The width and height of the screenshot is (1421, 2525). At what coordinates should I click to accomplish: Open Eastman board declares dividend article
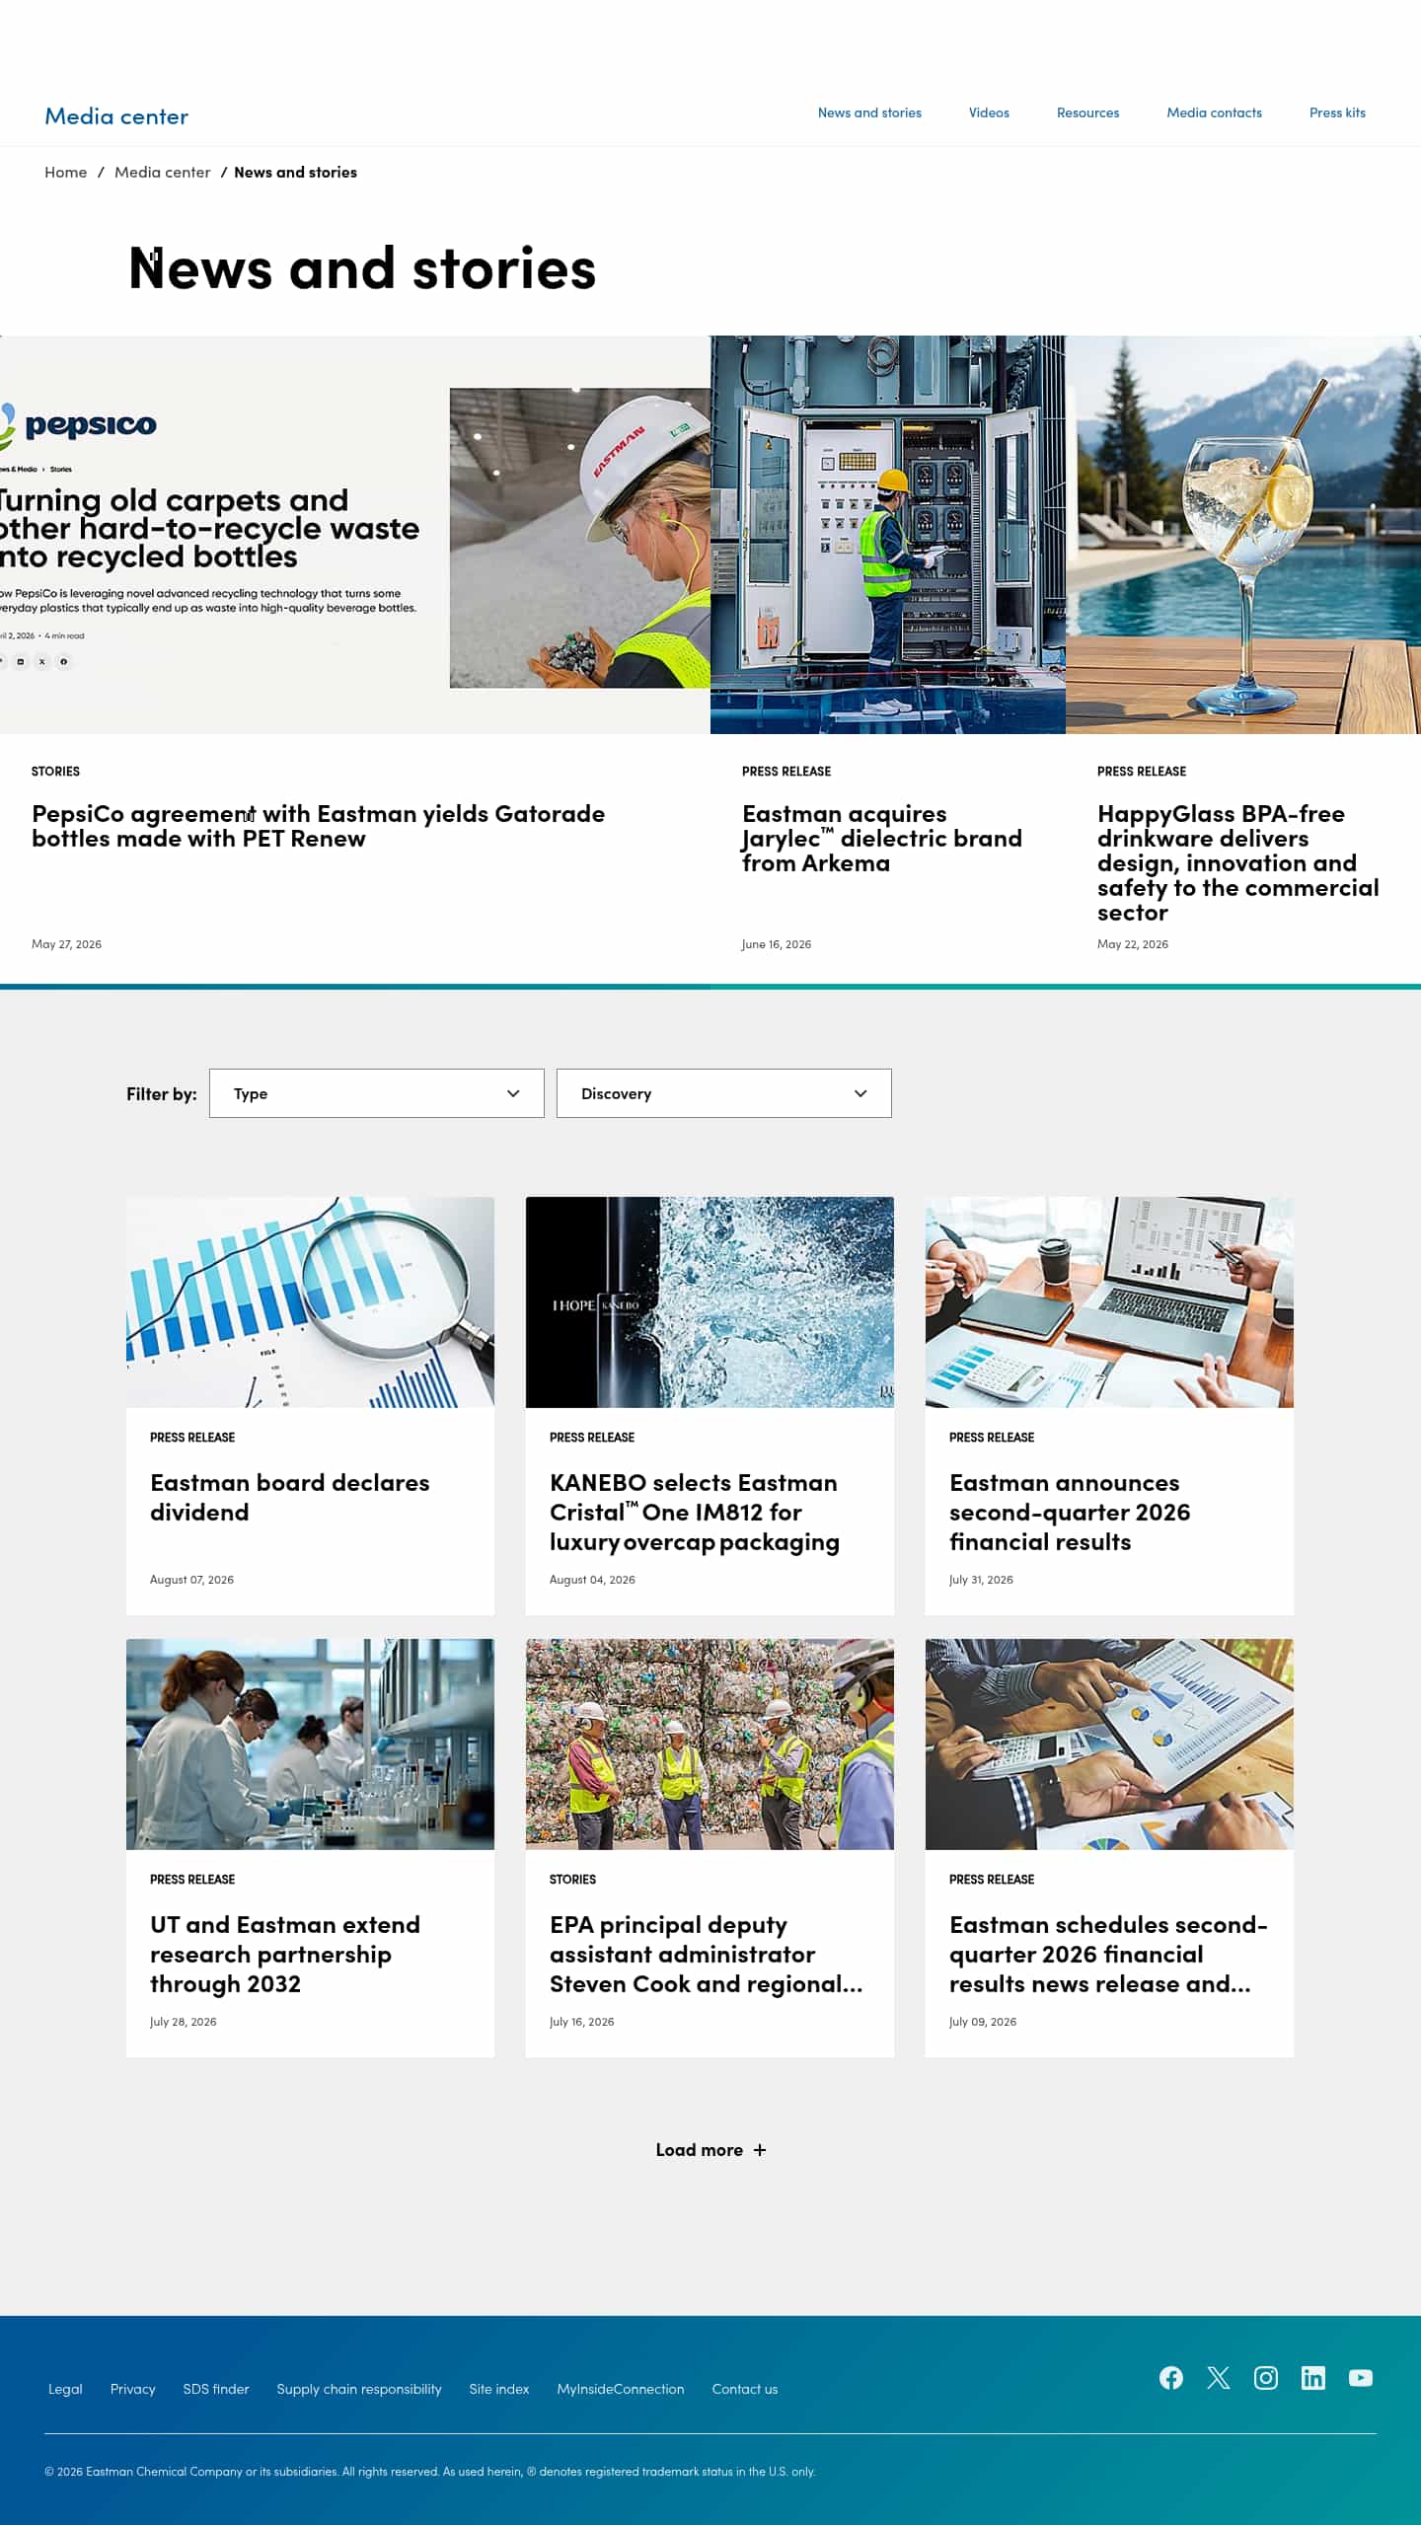[x=289, y=1497]
